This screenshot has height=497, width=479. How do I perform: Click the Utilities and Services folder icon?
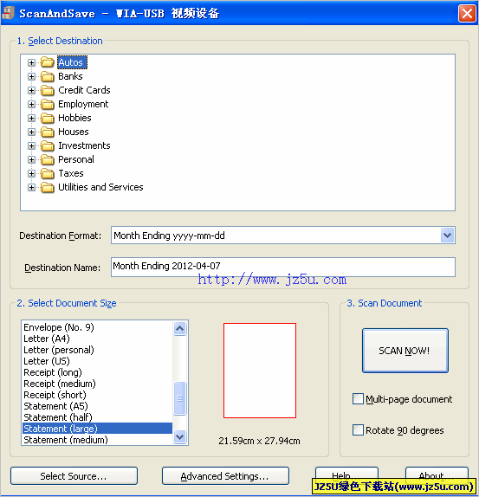pyautogui.click(x=48, y=187)
